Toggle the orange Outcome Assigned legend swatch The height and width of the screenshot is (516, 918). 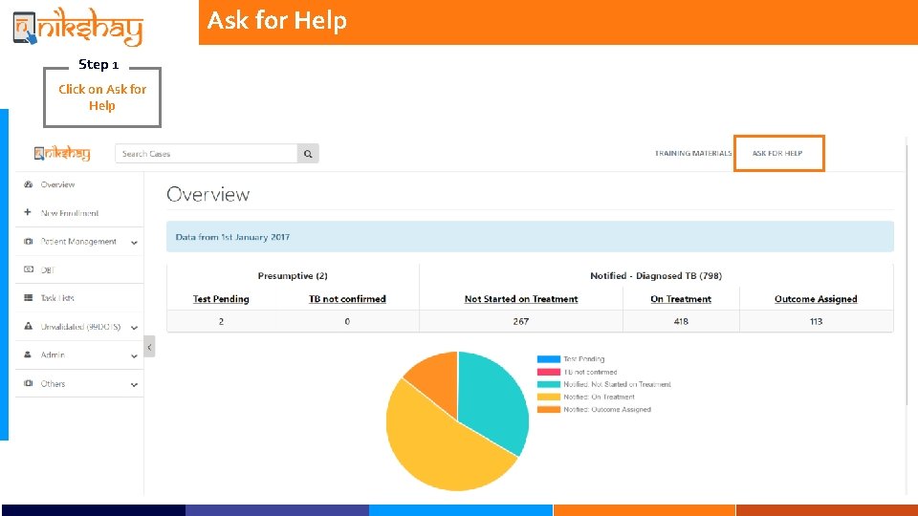[x=549, y=410]
